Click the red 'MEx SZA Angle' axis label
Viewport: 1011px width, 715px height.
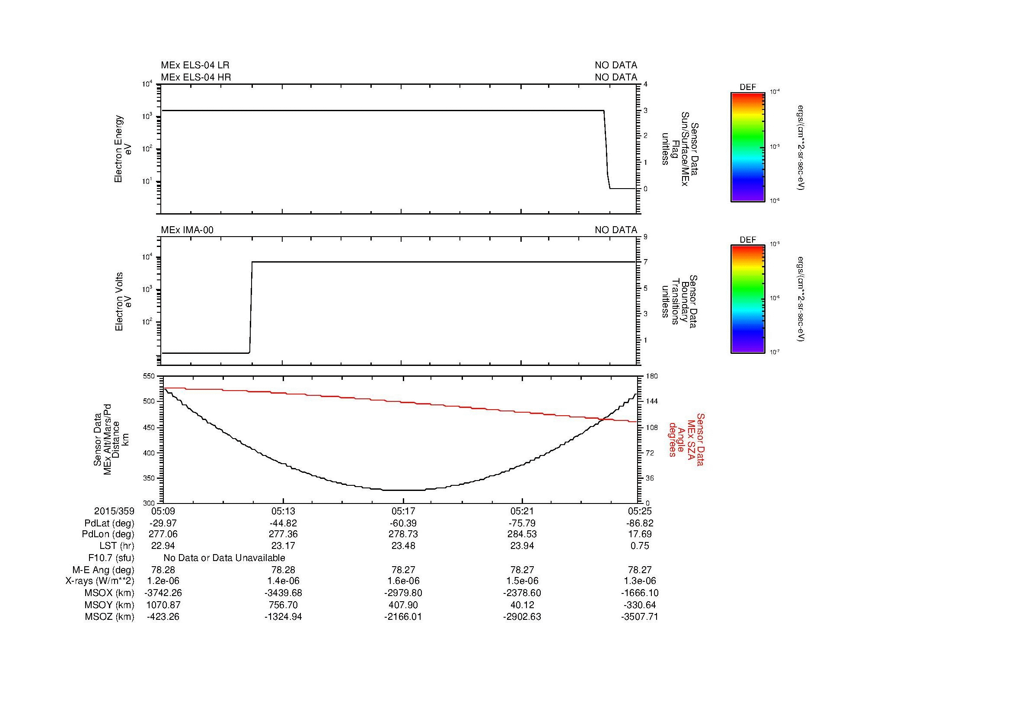686,439
